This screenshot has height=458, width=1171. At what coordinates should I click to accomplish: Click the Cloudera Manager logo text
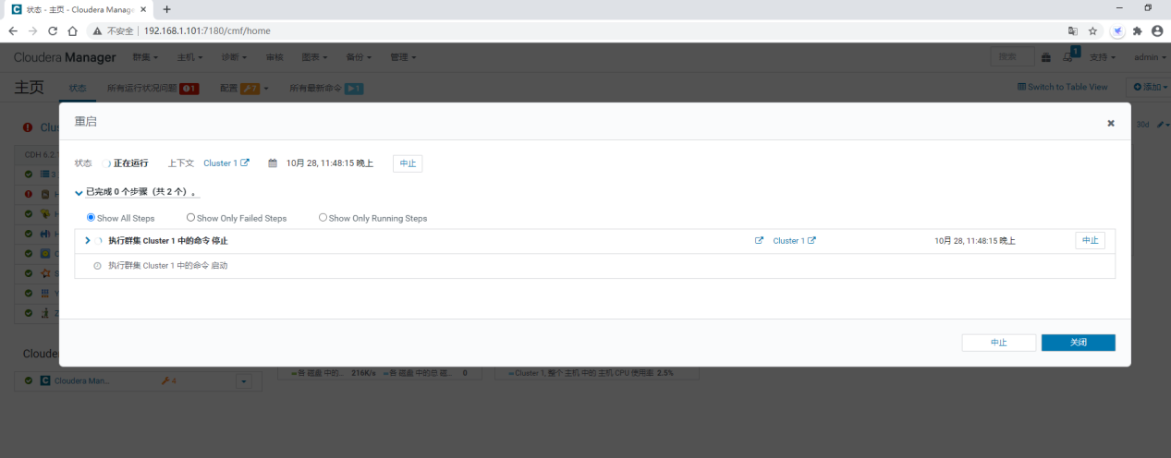pyautogui.click(x=65, y=57)
